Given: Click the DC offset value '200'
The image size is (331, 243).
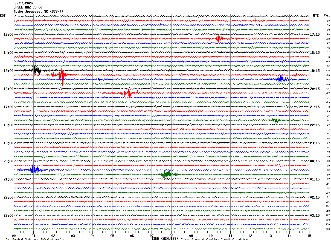Looking at the screenshot, I should pos(327,206).
